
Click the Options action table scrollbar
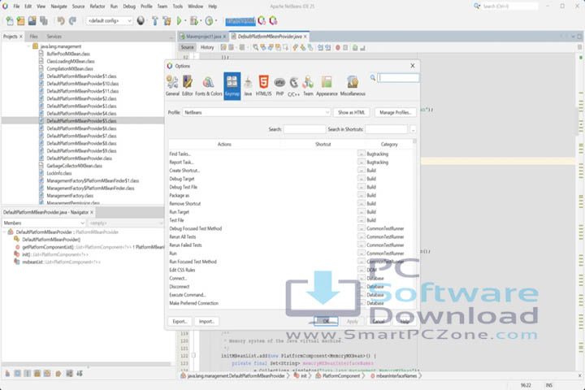click(x=414, y=224)
